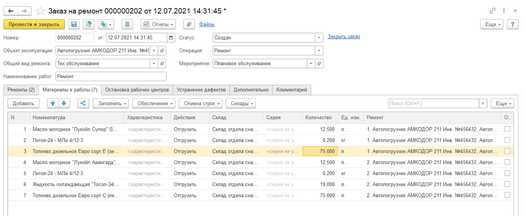The width and height of the screenshot is (526, 218).
Task: Open help with the question mark button
Action: 512,24
